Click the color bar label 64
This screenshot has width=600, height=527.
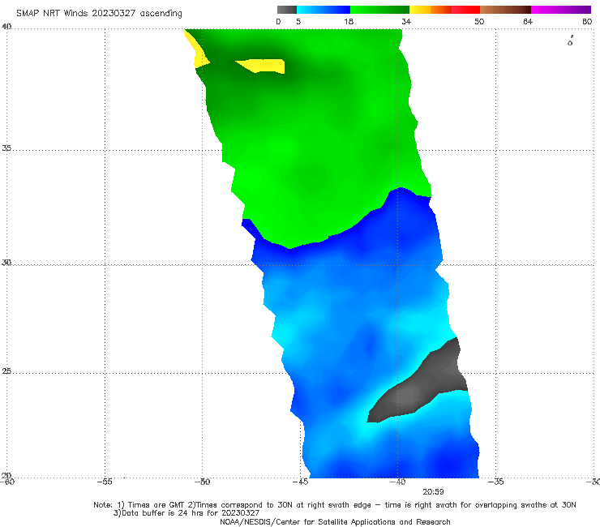(528, 22)
